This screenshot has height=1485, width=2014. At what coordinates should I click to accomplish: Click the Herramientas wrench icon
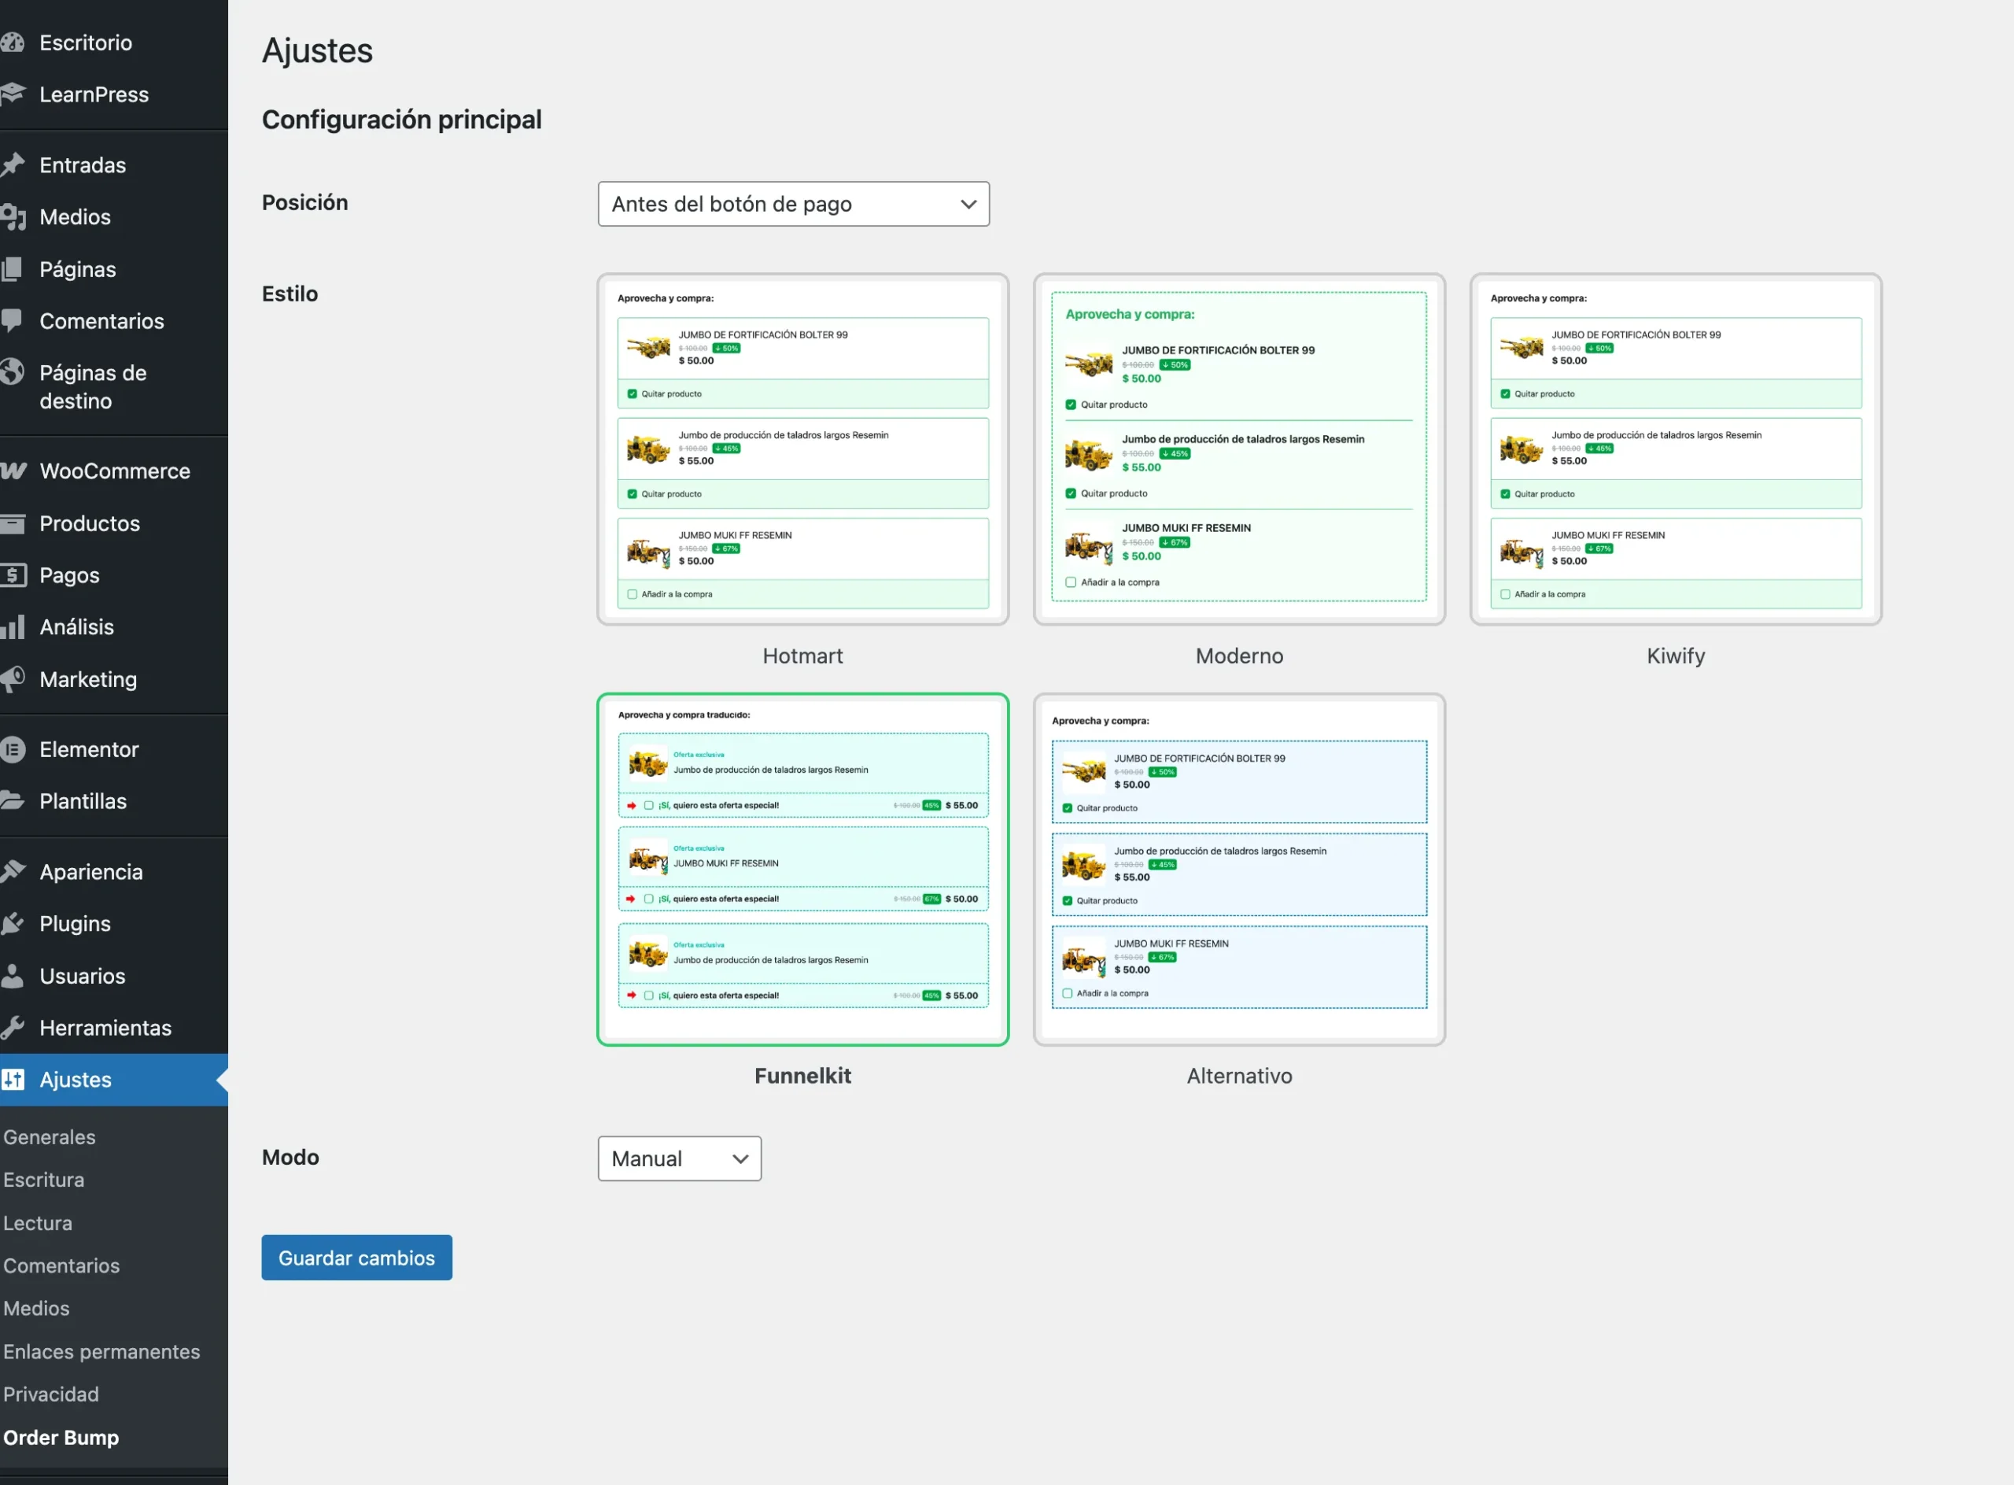13,1028
